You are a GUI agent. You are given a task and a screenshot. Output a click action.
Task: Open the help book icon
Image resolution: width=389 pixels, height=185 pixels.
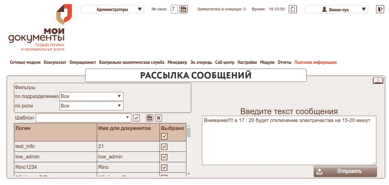coord(378,80)
